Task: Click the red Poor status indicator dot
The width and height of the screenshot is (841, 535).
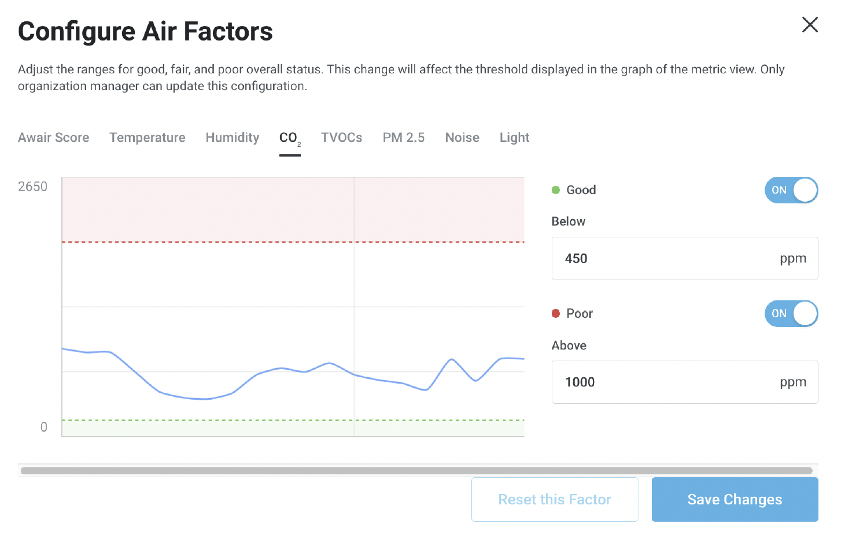Action: [556, 313]
